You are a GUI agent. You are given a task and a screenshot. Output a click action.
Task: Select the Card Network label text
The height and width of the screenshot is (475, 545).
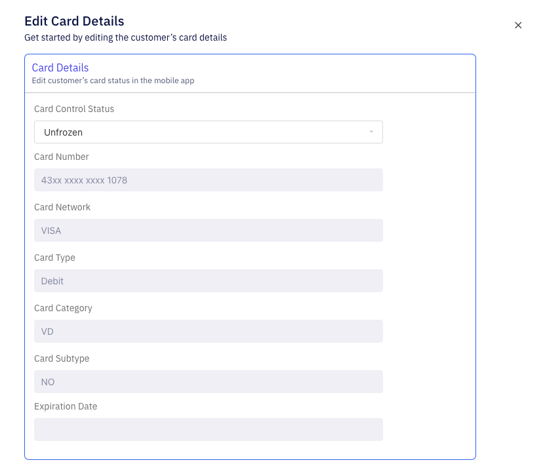click(62, 207)
